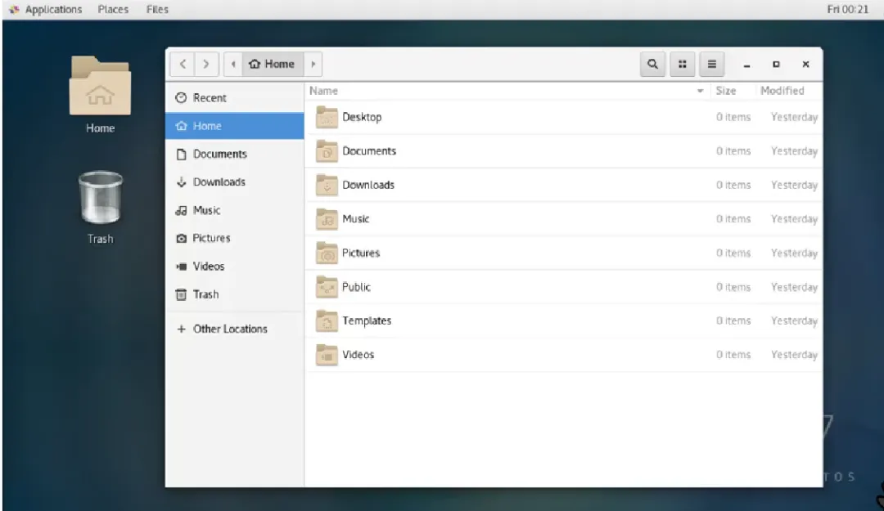Open the Files menu in top bar

point(157,10)
